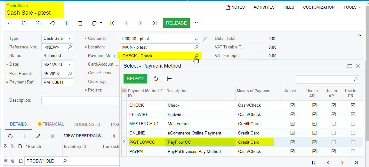Expand the clipboard dropdown arrow
This screenshot has width=369, height=167.
[101, 23]
